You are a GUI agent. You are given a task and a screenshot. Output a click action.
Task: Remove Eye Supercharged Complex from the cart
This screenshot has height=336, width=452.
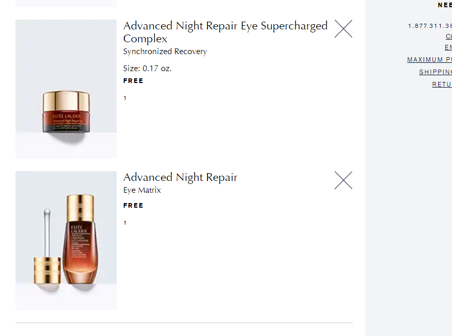(343, 29)
